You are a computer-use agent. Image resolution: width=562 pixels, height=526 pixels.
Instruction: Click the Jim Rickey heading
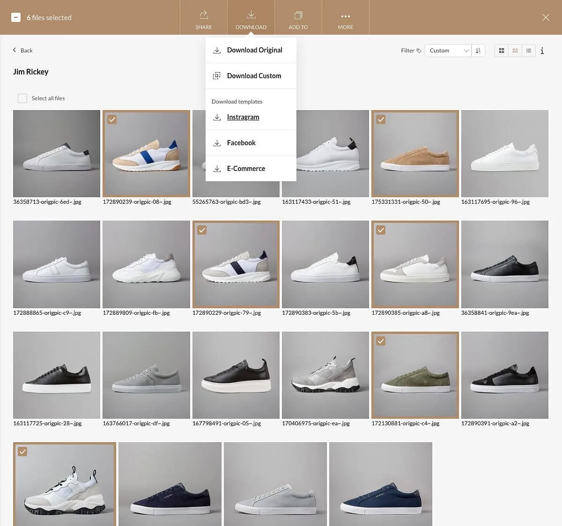click(x=31, y=72)
